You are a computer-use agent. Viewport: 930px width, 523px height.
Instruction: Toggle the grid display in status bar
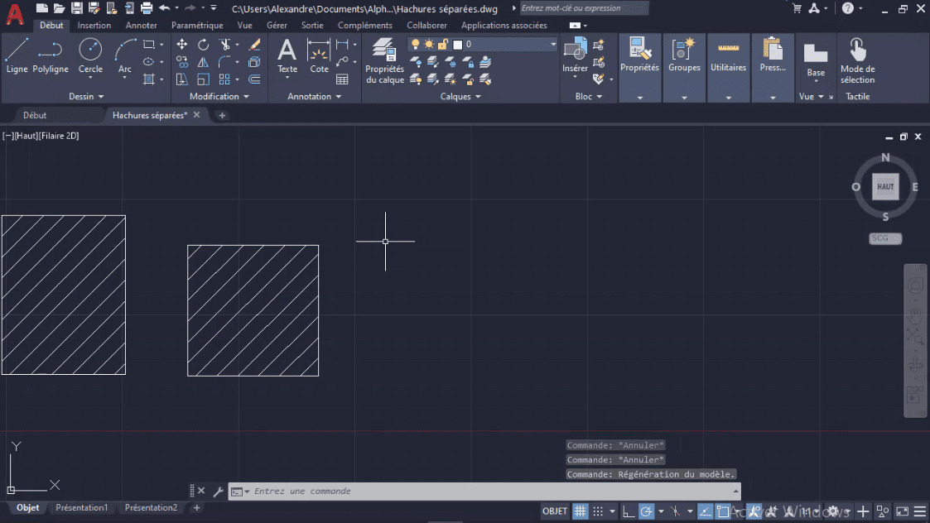click(580, 511)
